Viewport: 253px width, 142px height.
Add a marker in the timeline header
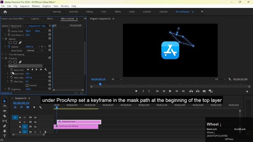point(34,107)
